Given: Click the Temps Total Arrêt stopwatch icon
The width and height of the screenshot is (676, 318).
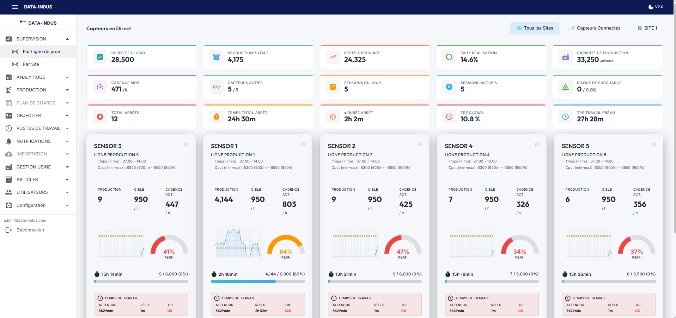Looking at the screenshot, I should tap(217, 116).
